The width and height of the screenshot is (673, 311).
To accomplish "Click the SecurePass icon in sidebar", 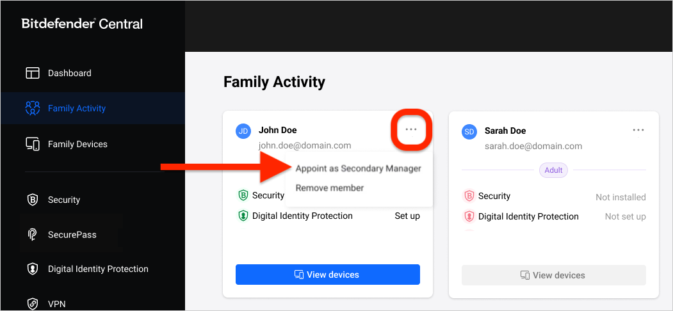I will pyautogui.click(x=33, y=235).
